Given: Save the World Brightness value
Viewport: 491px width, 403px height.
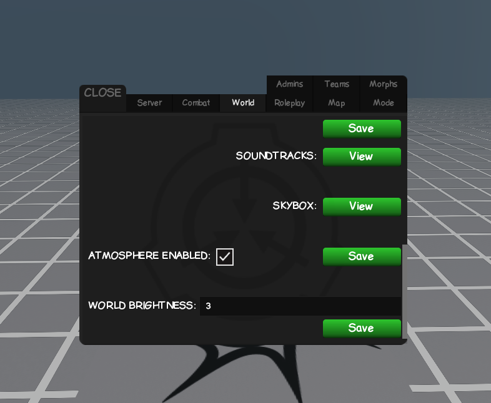Looking at the screenshot, I should point(362,328).
